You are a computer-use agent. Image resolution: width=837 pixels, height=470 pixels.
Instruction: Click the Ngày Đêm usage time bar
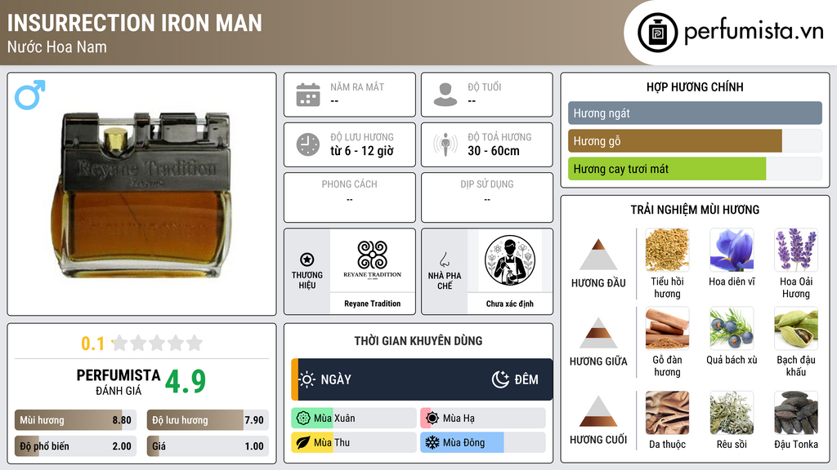click(422, 379)
